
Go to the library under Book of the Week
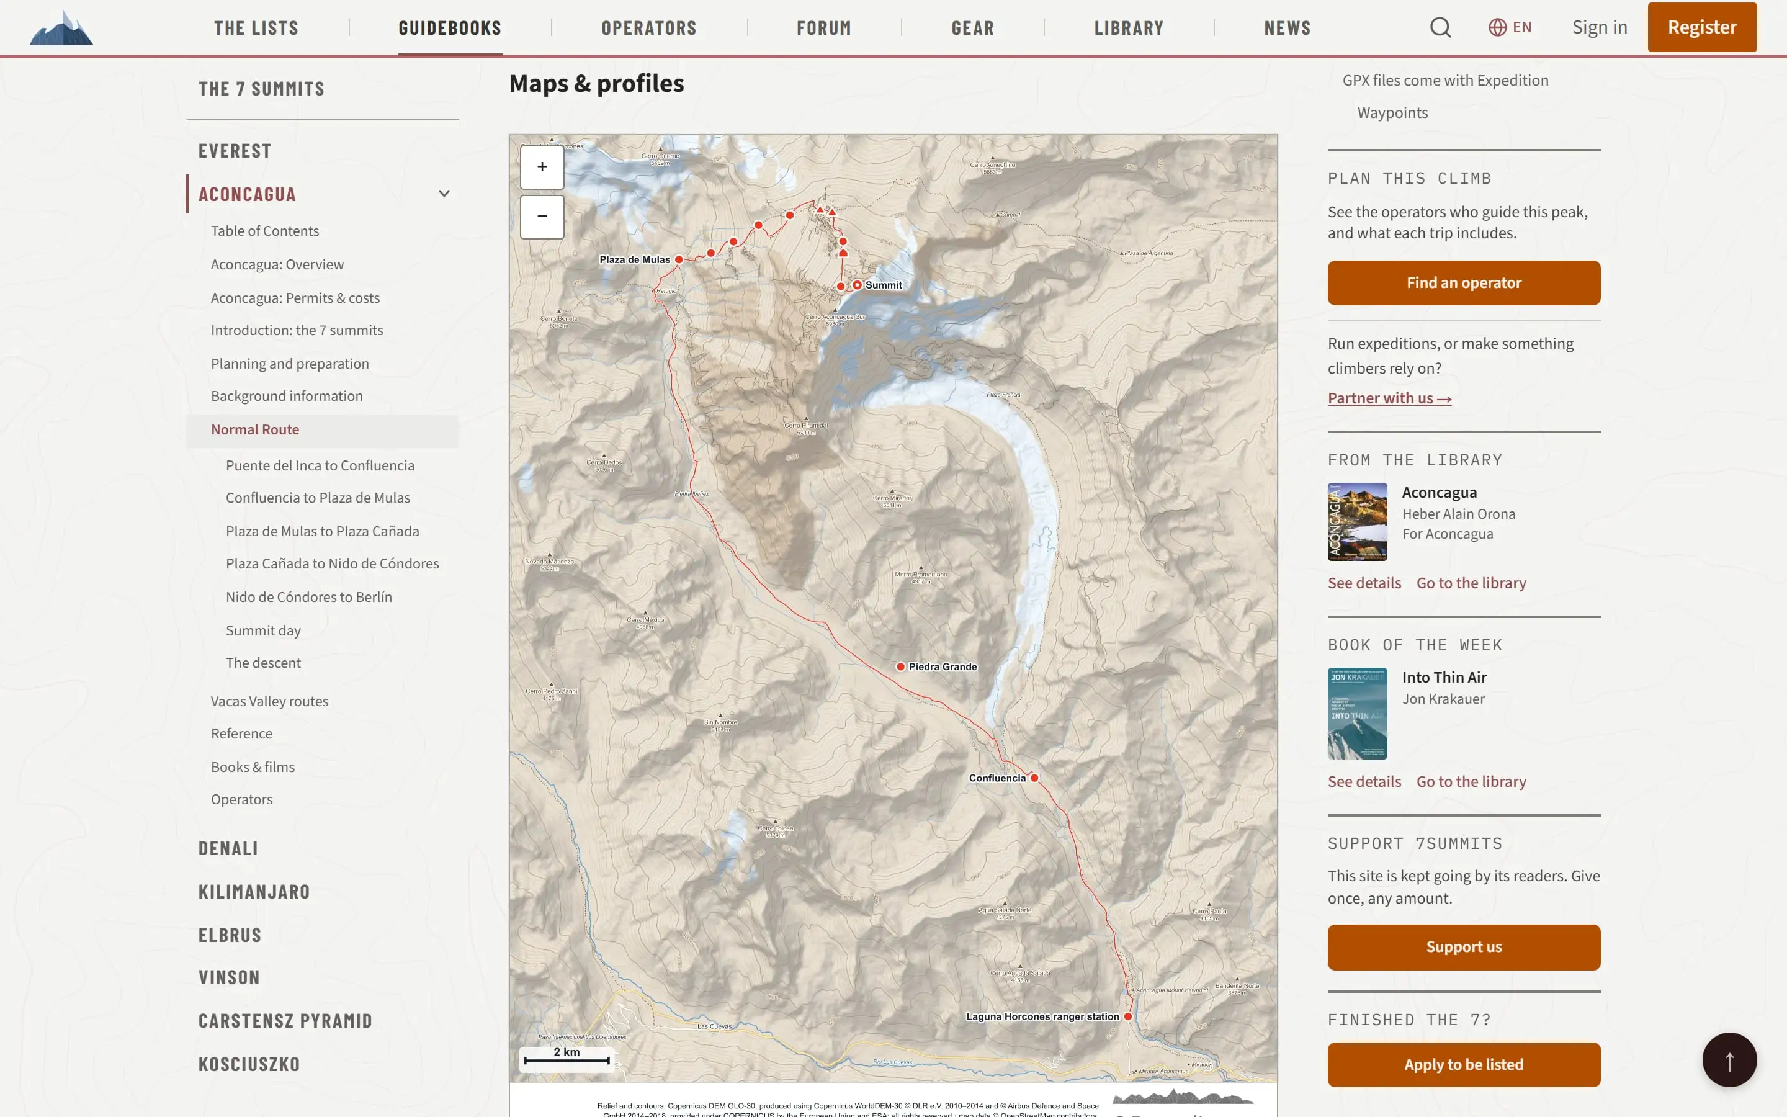coord(1471,782)
